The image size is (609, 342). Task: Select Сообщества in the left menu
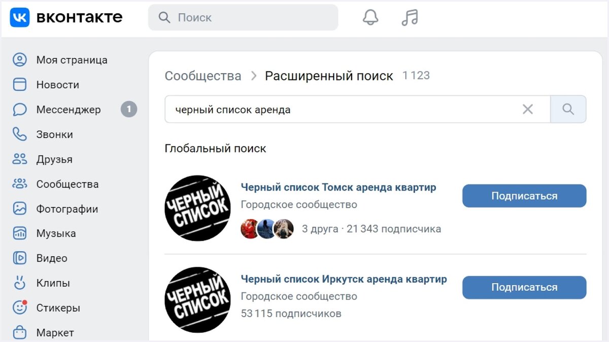point(67,184)
